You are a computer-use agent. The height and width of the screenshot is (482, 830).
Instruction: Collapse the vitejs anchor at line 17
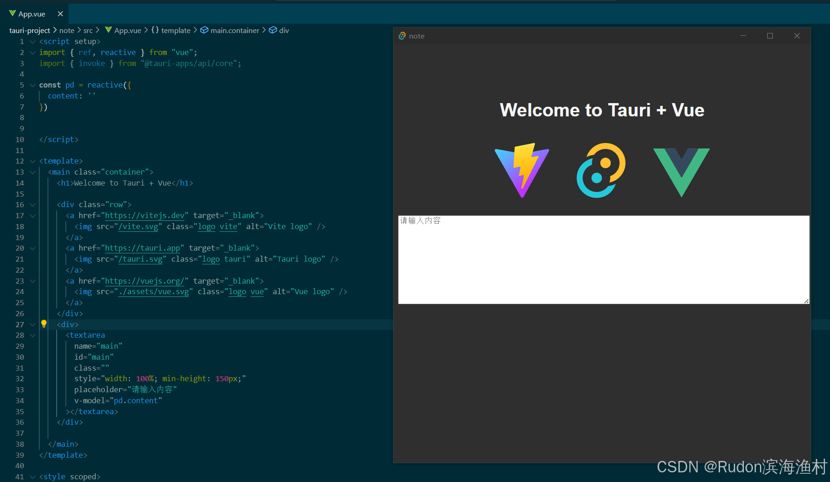[33, 215]
